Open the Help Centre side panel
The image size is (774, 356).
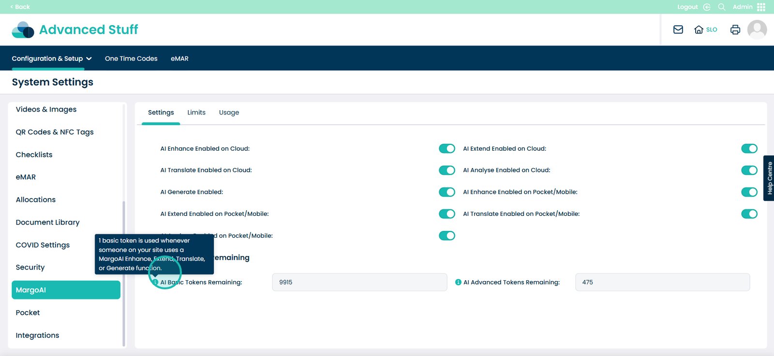tap(769, 178)
